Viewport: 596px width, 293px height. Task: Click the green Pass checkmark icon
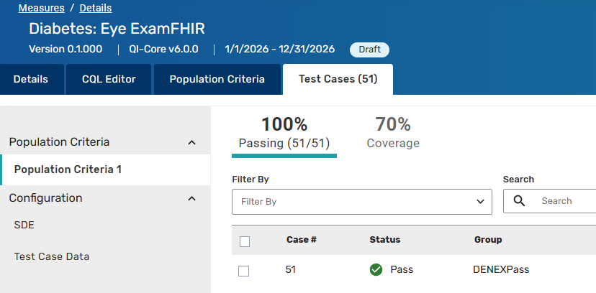click(x=376, y=270)
